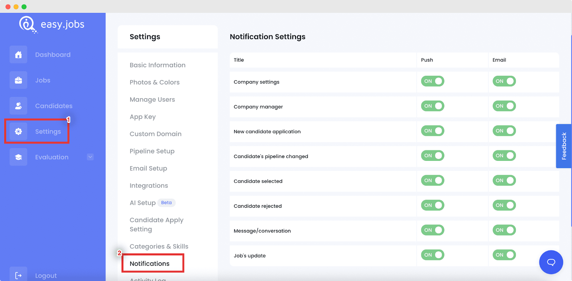Viewport: 572px width, 281px height.
Task: Toggle Push for Candidate selected
Action: point(433,181)
